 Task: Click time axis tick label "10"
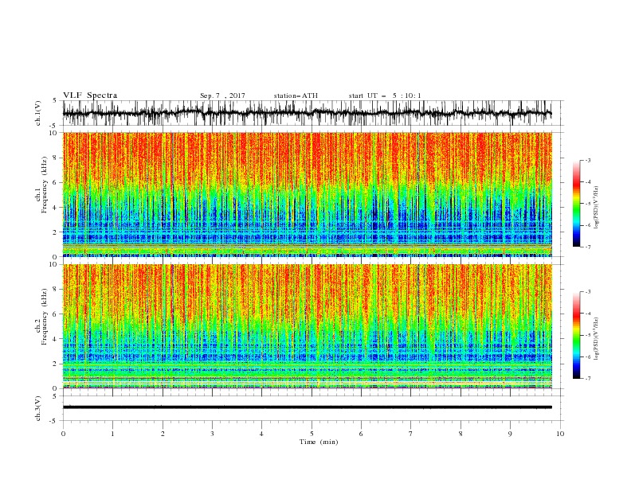tap(560, 434)
